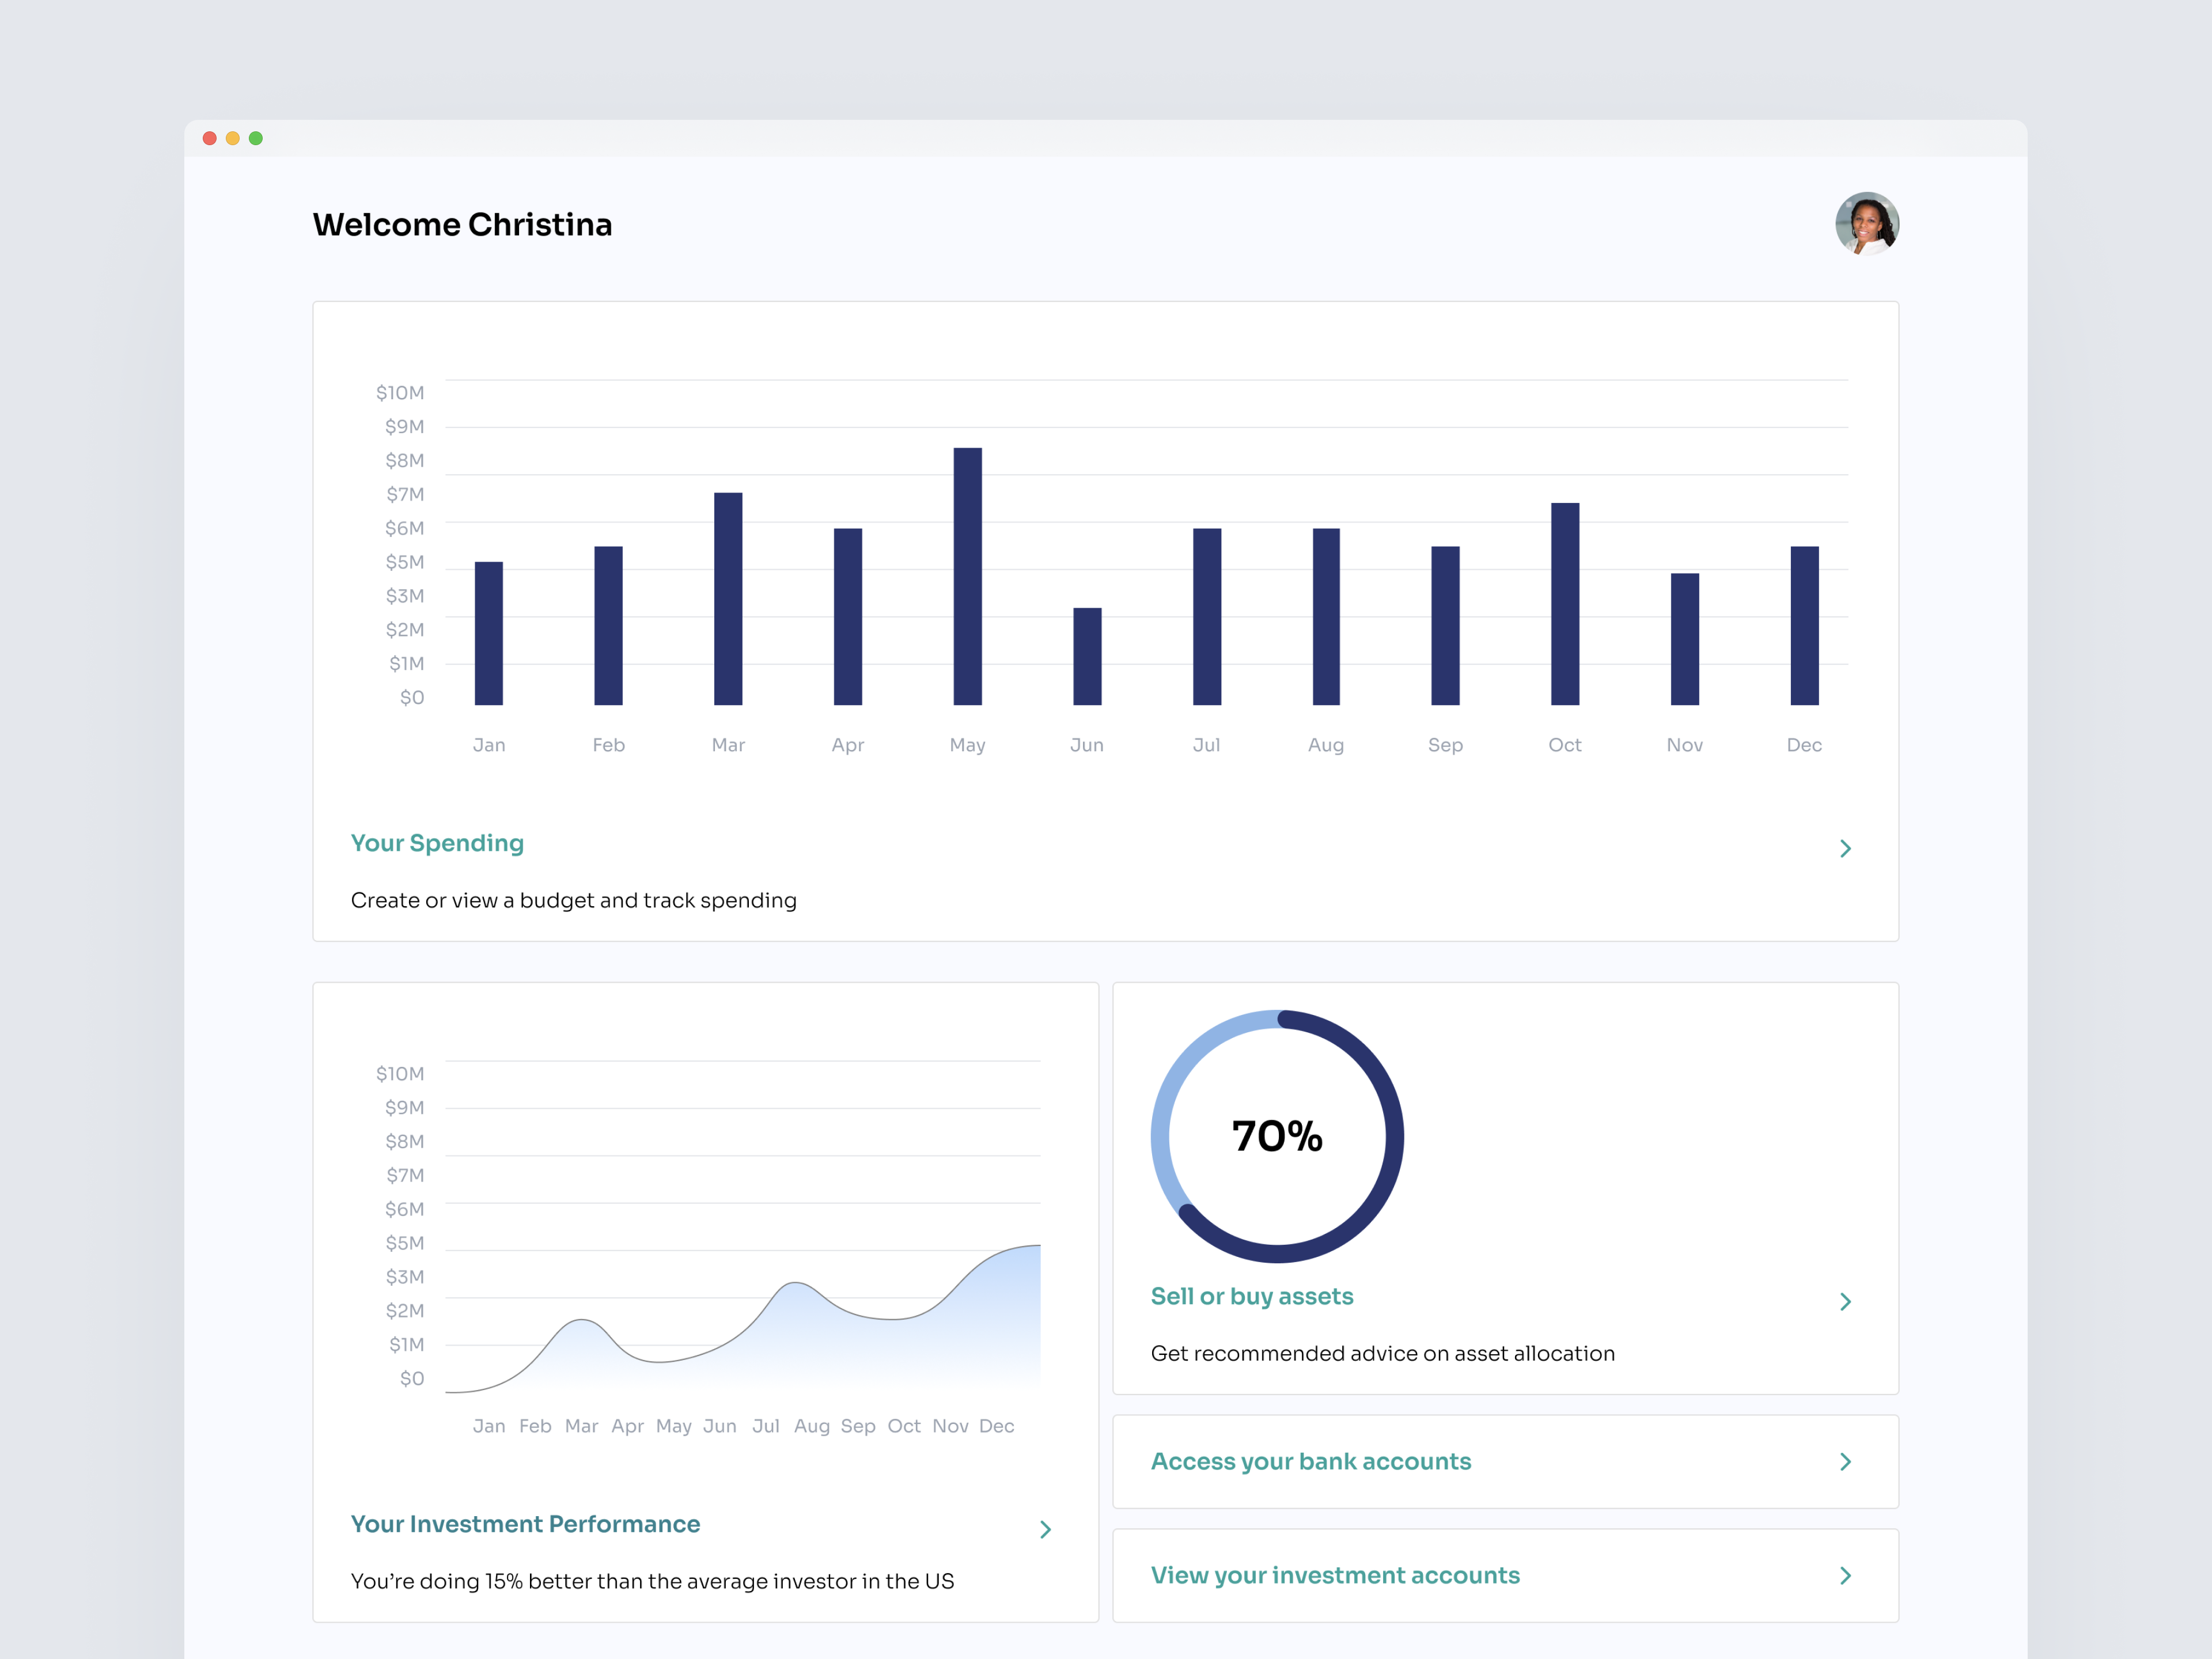Click arrow beside View your investment accounts
This screenshot has width=2212, height=1659.
point(1845,1575)
